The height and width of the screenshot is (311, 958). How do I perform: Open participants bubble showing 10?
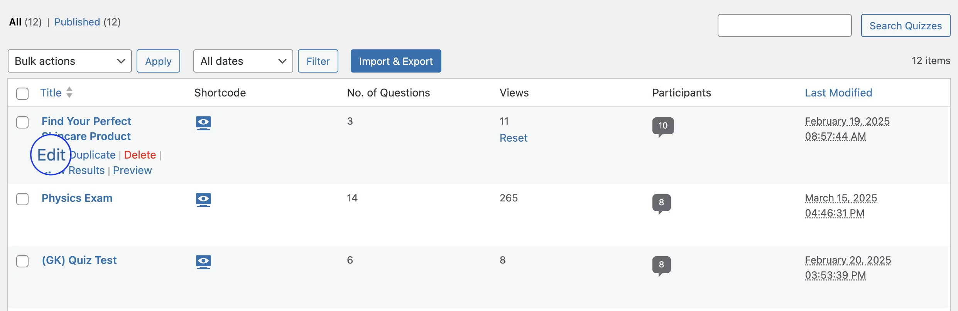click(663, 127)
